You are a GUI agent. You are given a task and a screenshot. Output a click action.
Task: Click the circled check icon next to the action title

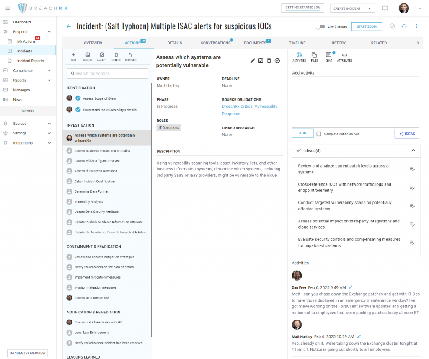click(277, 61)
